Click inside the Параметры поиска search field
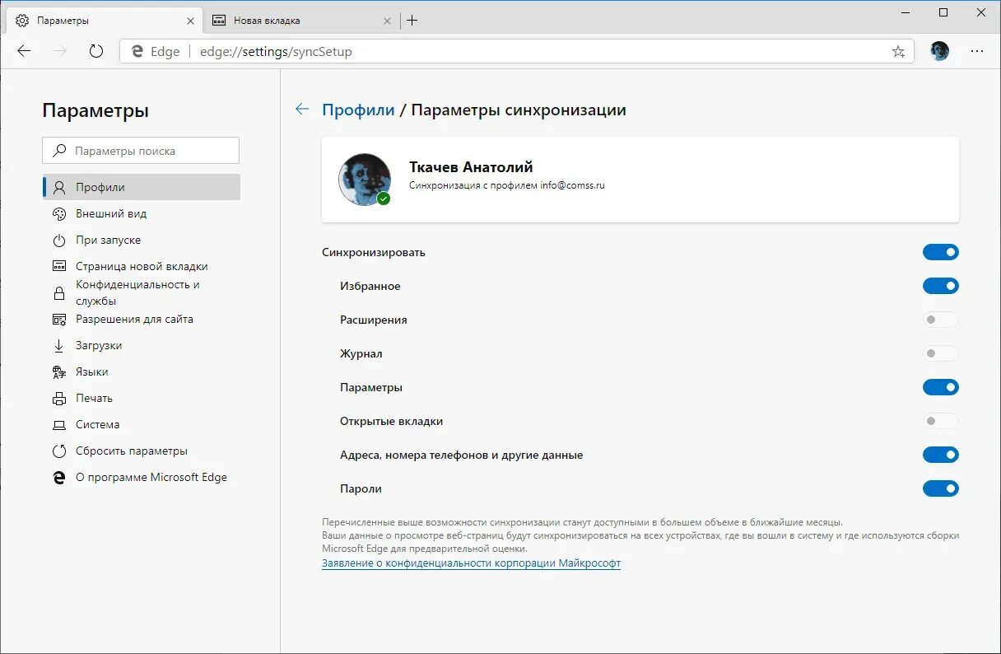The height and width of the screenshot is (654, 1001). [x=140, y=150]
